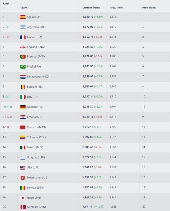Click the Prev. Point column header
170x211 pixels.
tap(116, 8)
